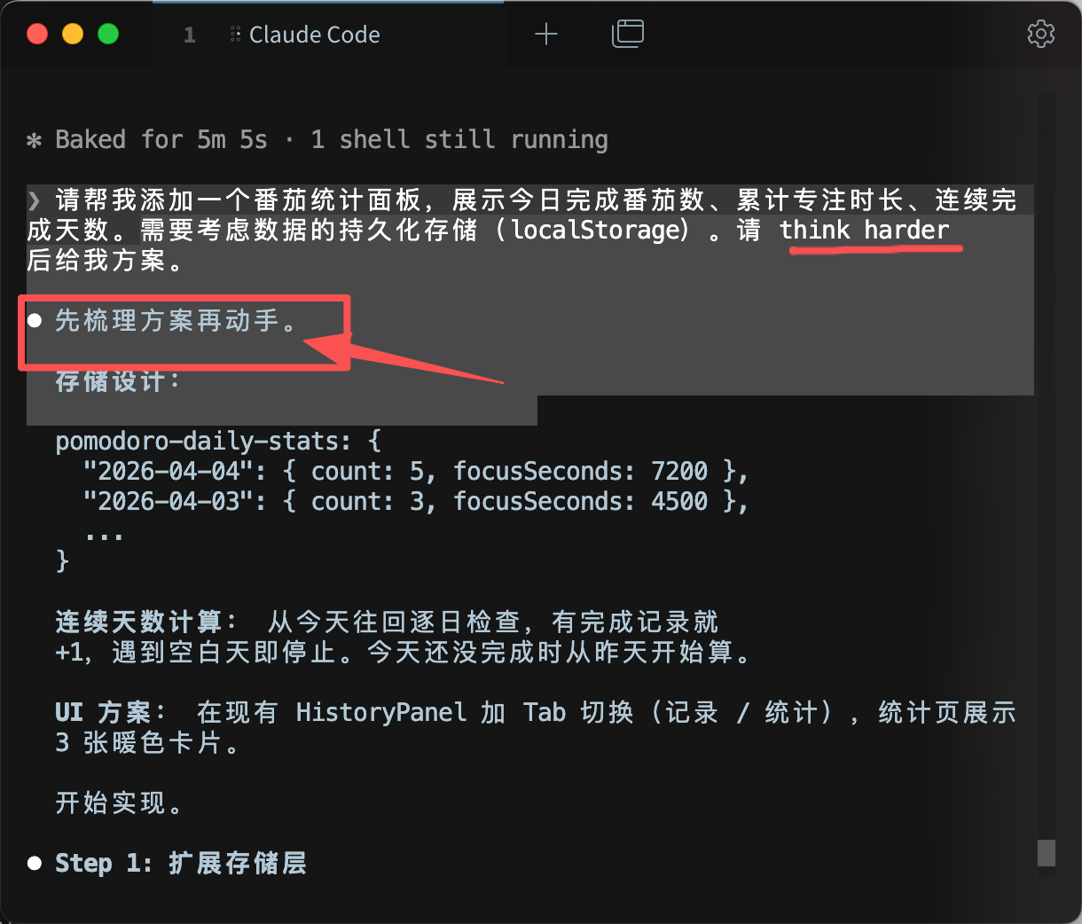Open settings with the gear icon
Viewport: 1082px width, 924px height.
(1041, 34)
